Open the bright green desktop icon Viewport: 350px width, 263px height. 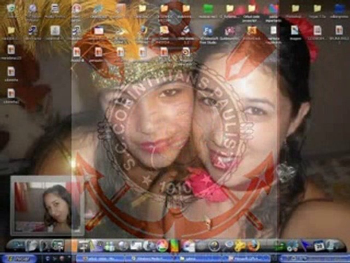pos(208,9)
